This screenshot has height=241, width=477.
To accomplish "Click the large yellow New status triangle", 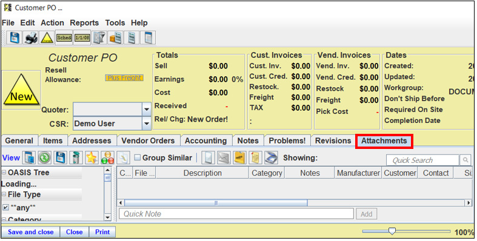I will click(x=21, y=90).
